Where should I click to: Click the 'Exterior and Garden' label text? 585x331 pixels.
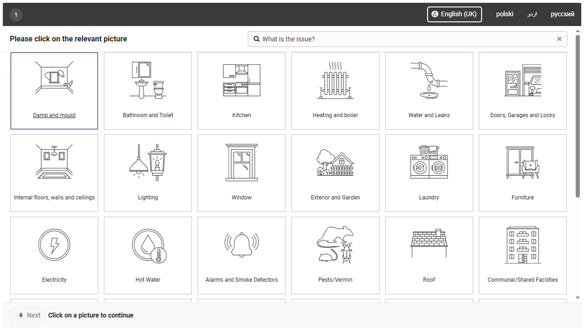335,198
